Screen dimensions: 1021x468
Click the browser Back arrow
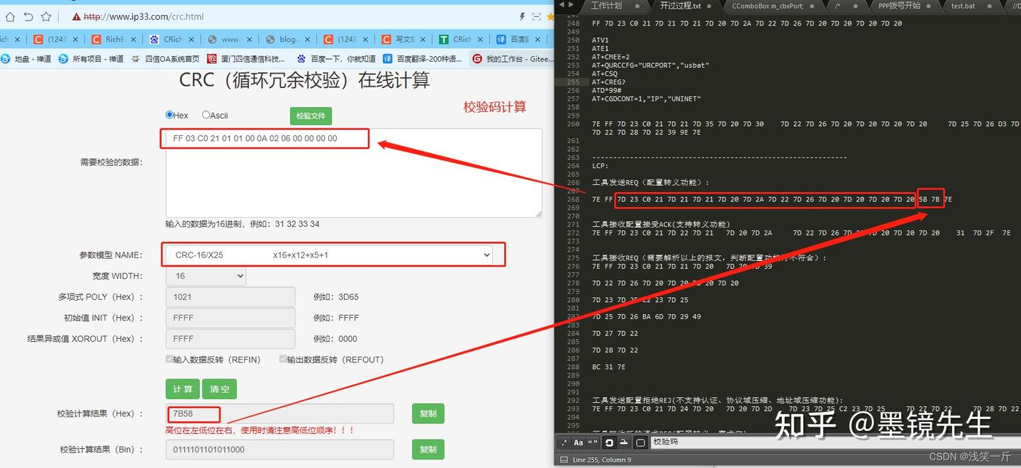tap(28, 16)
